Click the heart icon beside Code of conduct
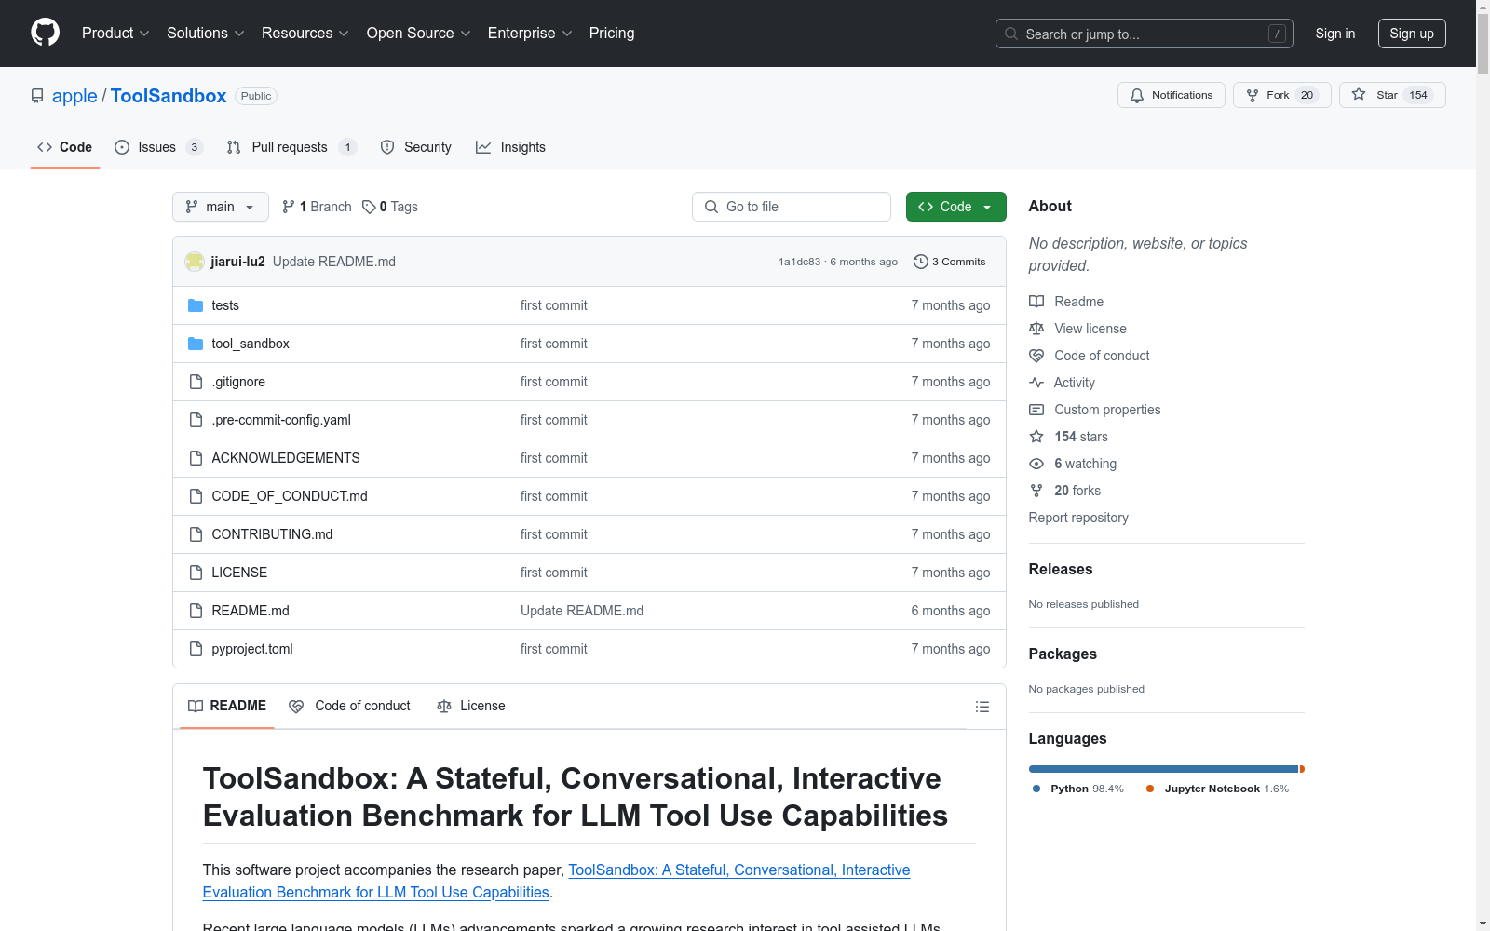This screenshot has height=931, width=1490. tap(1036, 356)
